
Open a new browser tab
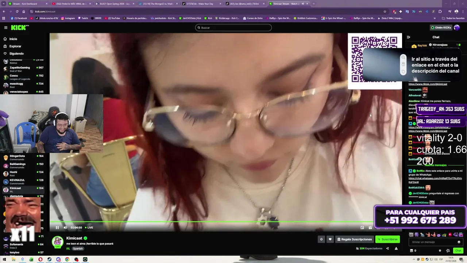[314, 4]
